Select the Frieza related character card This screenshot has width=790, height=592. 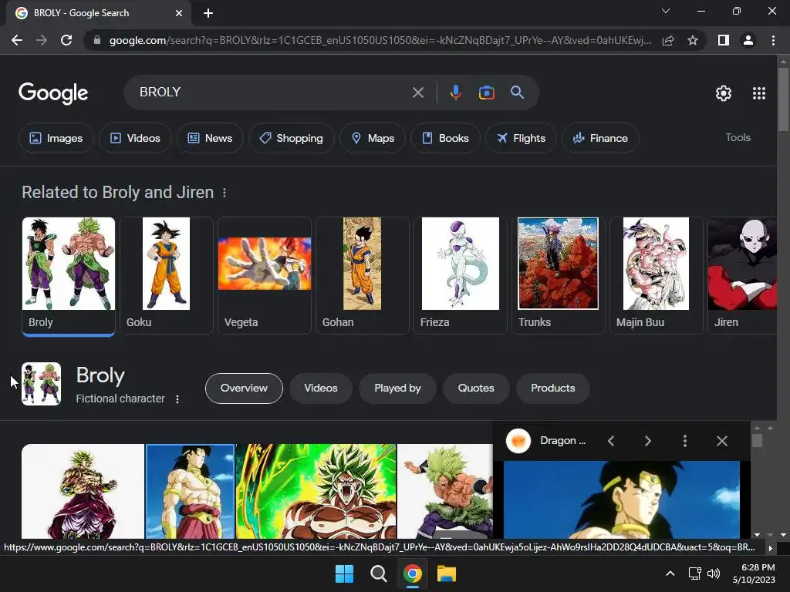[460, 275]
